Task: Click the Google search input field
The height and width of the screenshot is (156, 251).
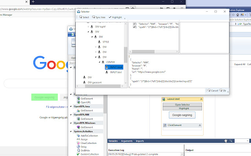Action: click(x=36, y=83)
